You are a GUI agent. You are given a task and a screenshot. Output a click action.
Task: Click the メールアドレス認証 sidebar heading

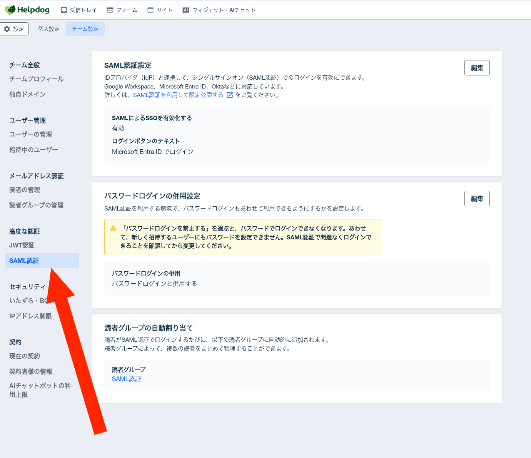point(37,176)
